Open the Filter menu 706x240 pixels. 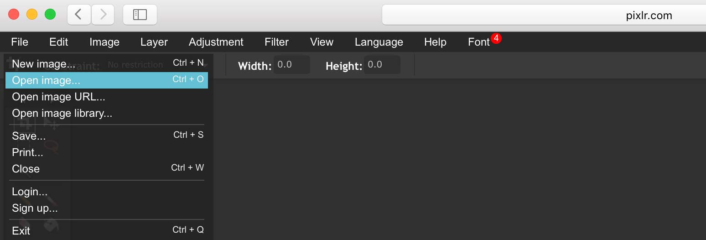pyautogui.click(x=276, y=42)
